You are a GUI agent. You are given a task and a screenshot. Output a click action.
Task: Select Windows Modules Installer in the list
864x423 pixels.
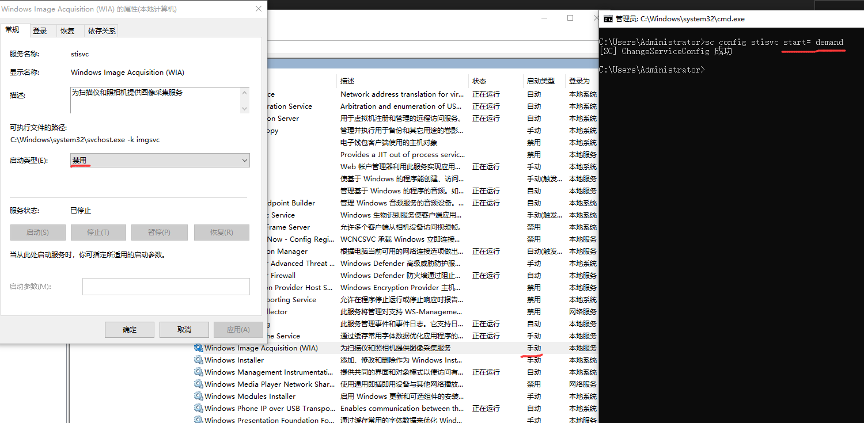(250, 397)
